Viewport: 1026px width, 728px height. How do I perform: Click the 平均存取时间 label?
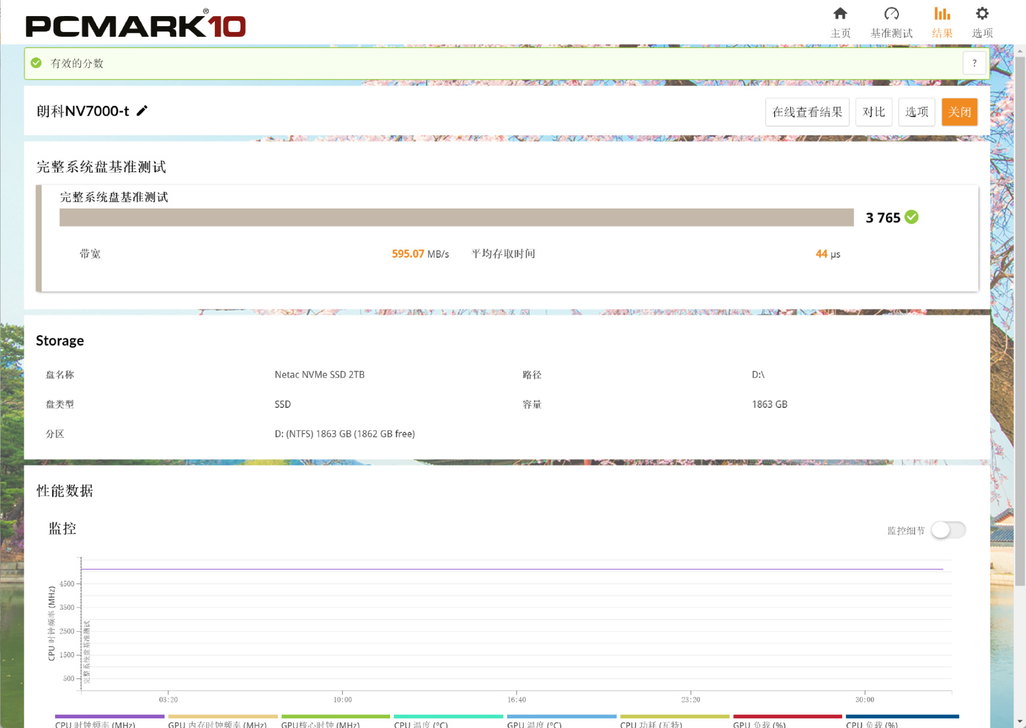pyautogui.click(x=503, y=254)
